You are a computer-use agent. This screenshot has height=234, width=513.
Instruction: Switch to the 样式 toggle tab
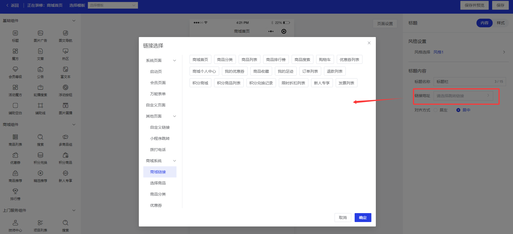(x=500, y=23)
